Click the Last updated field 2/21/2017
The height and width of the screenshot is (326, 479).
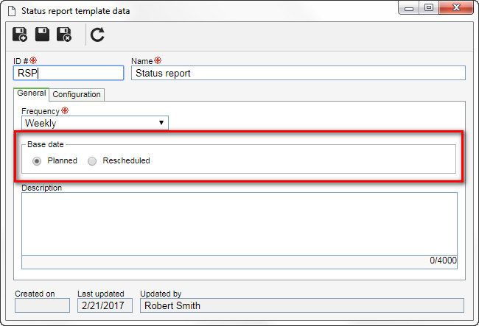105,305
